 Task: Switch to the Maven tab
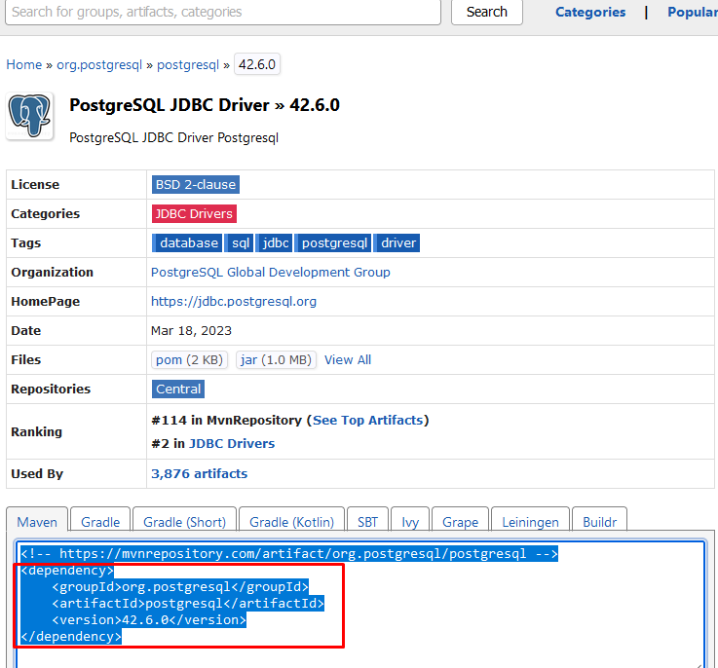click(x=37, y=522)
